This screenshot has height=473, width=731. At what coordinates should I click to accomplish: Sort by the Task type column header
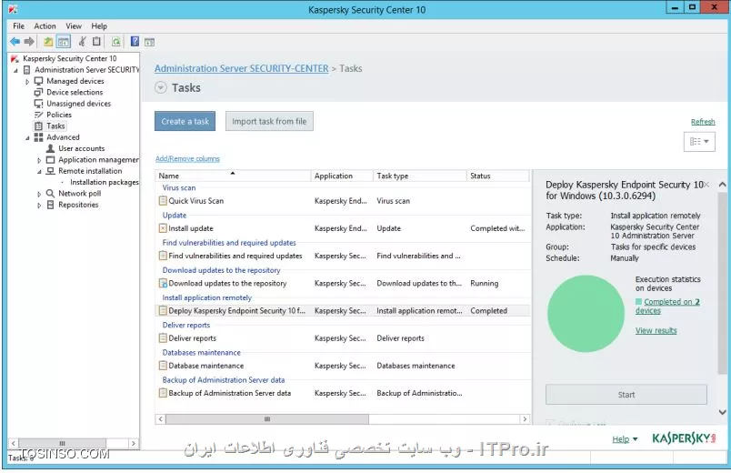pyautogui.click(x=419, y=176)
